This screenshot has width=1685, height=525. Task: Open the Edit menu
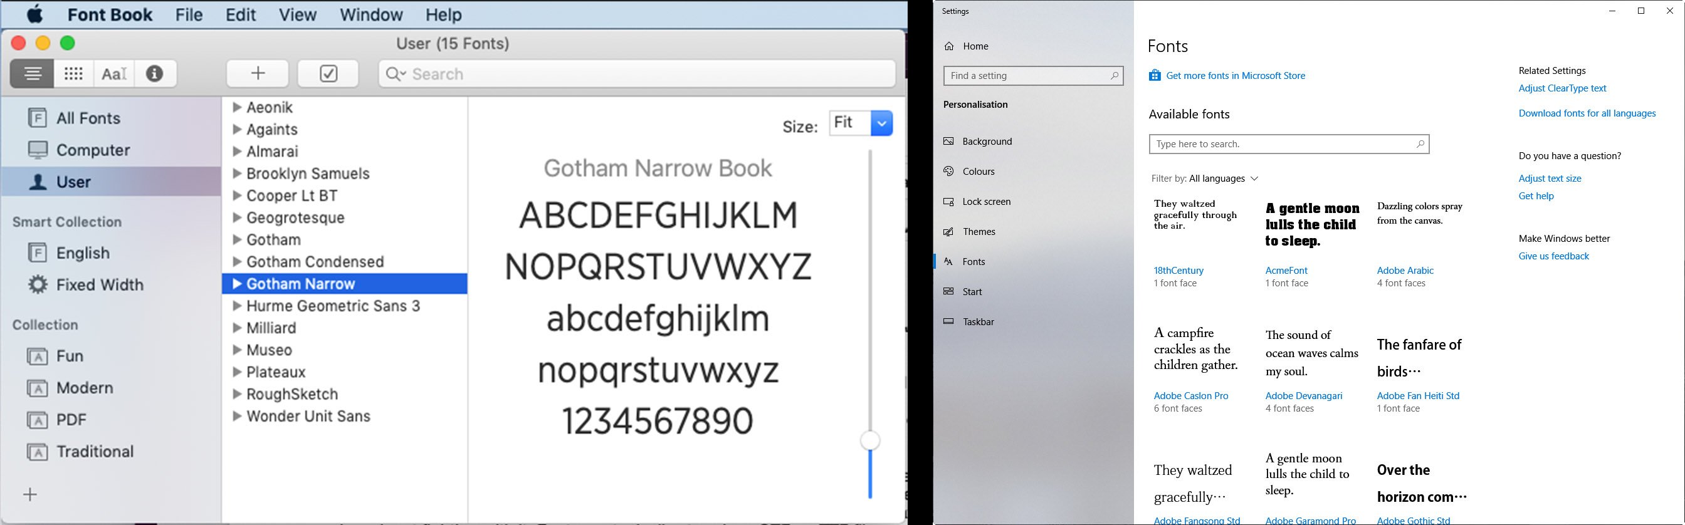(241, 14)
